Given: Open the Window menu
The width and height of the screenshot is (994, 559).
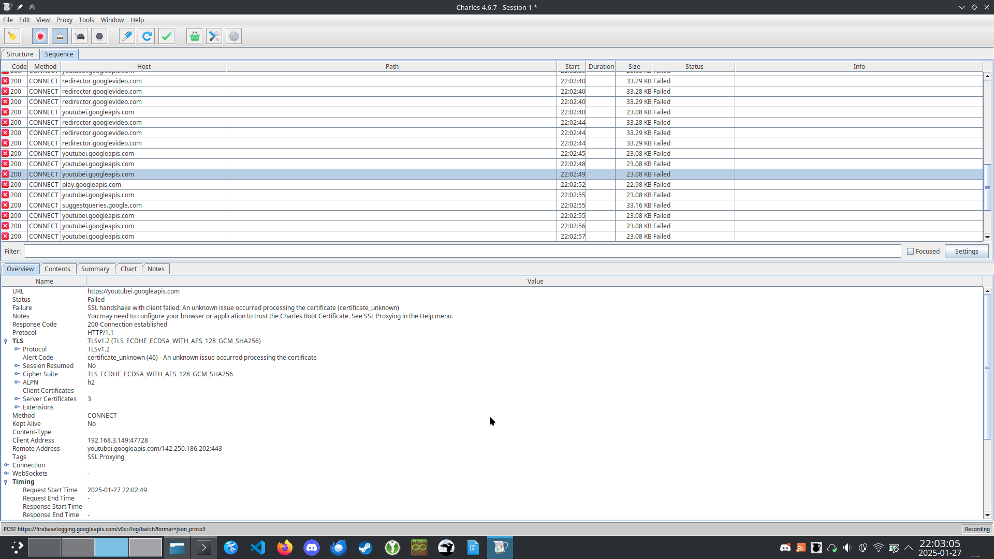Looking at the screenshot, I should point(112,20).
